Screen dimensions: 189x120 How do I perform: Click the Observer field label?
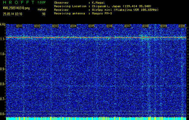61,3
